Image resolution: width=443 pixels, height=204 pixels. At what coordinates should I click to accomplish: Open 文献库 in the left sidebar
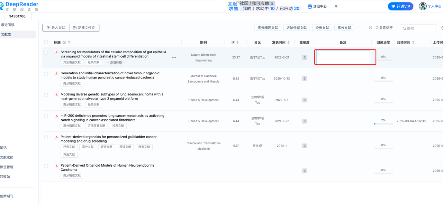pos(6,35)
